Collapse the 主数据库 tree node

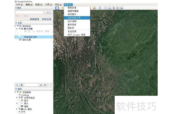point(15,92)
